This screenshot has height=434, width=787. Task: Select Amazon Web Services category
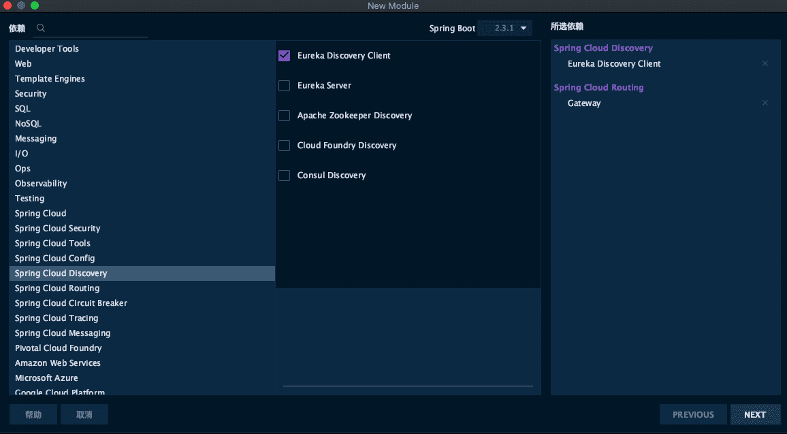coord(142,363)
